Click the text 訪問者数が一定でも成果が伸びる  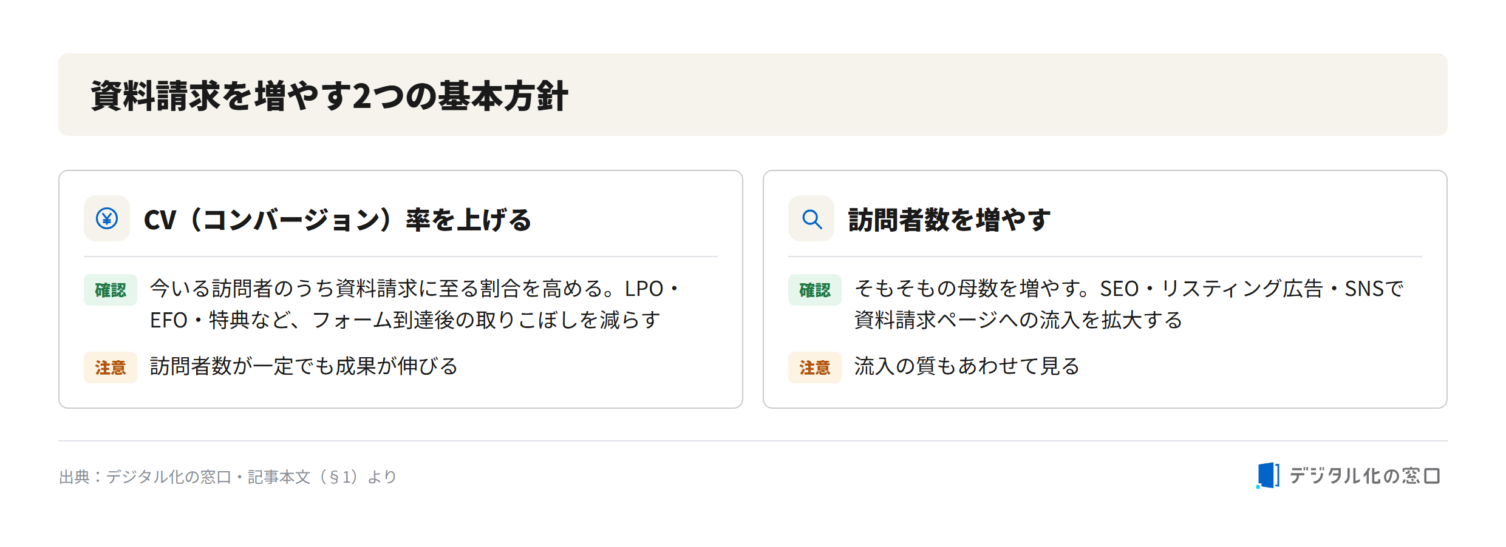point(304,366)
